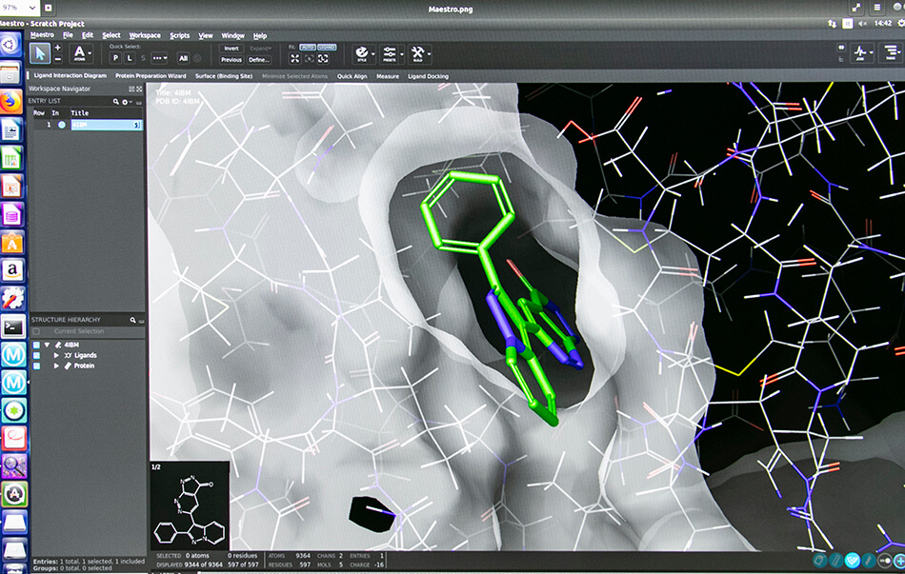Screen dimensions: 905x574
Task: Open the Style palette toolbox
Action: coord(362,53)
